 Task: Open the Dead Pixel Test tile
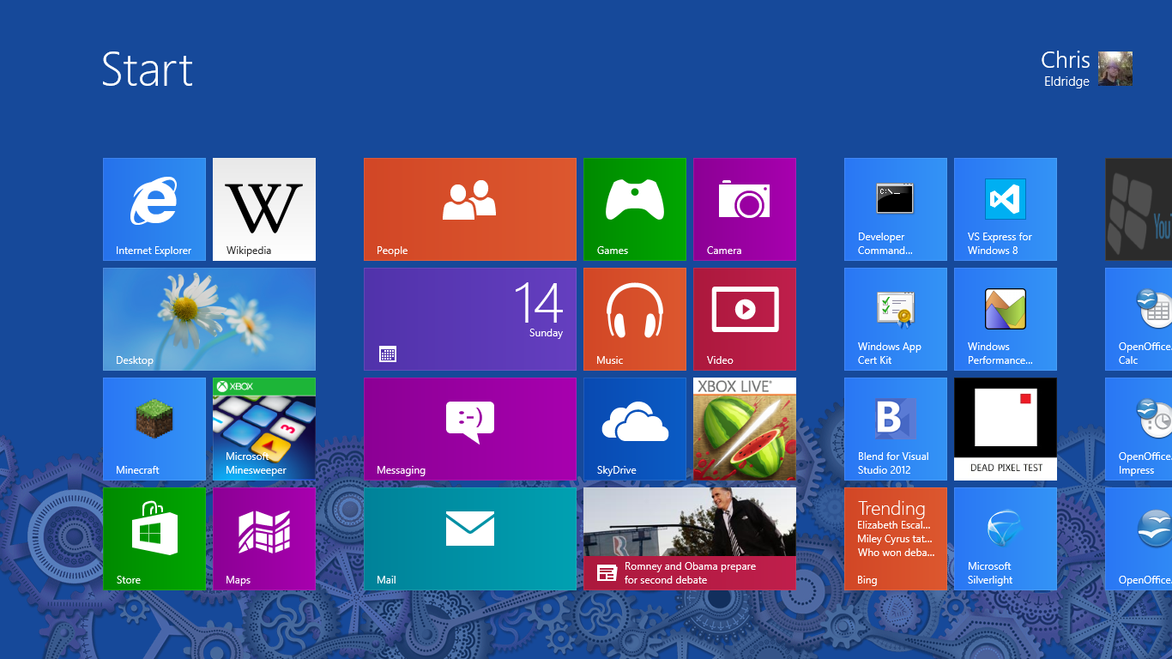(x=1006, y=429)
